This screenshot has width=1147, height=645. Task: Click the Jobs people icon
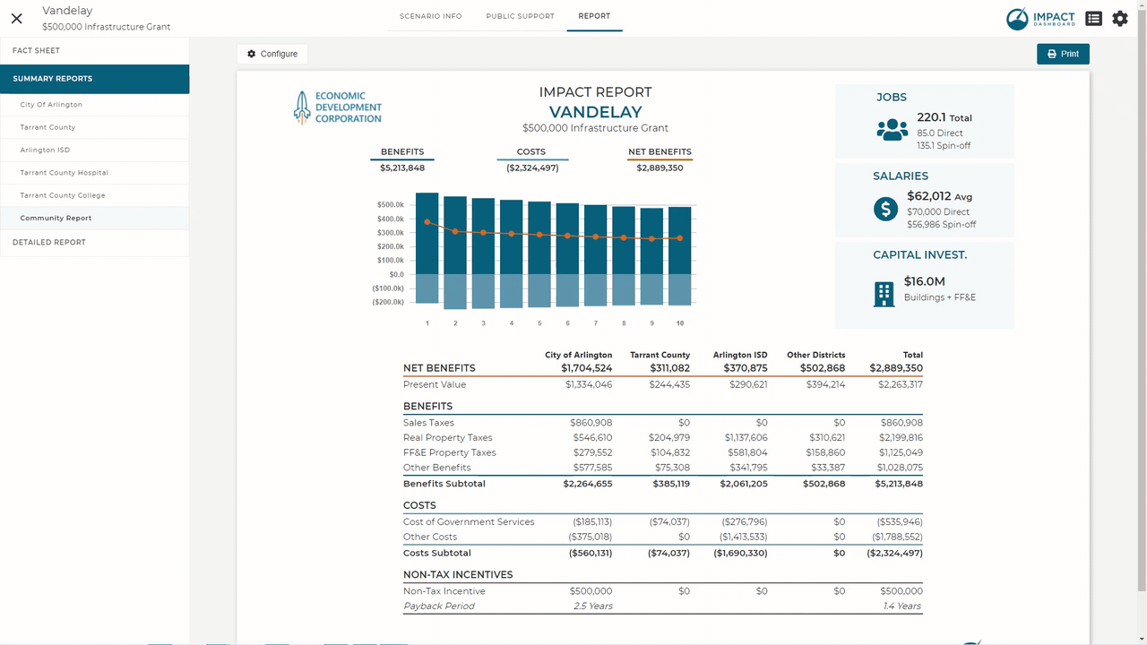point(892,131)
